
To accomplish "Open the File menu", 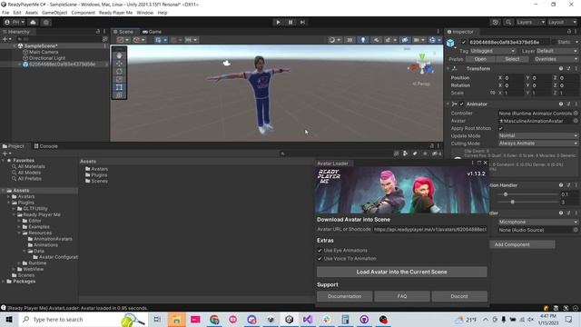I will pos(5,13).
